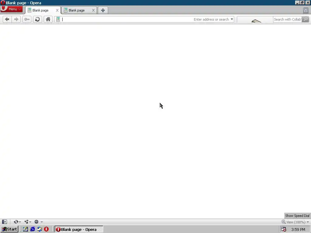Screen dimensions: 311x233
Task: Launch the notepad quick launch icon
Action: 26,229
